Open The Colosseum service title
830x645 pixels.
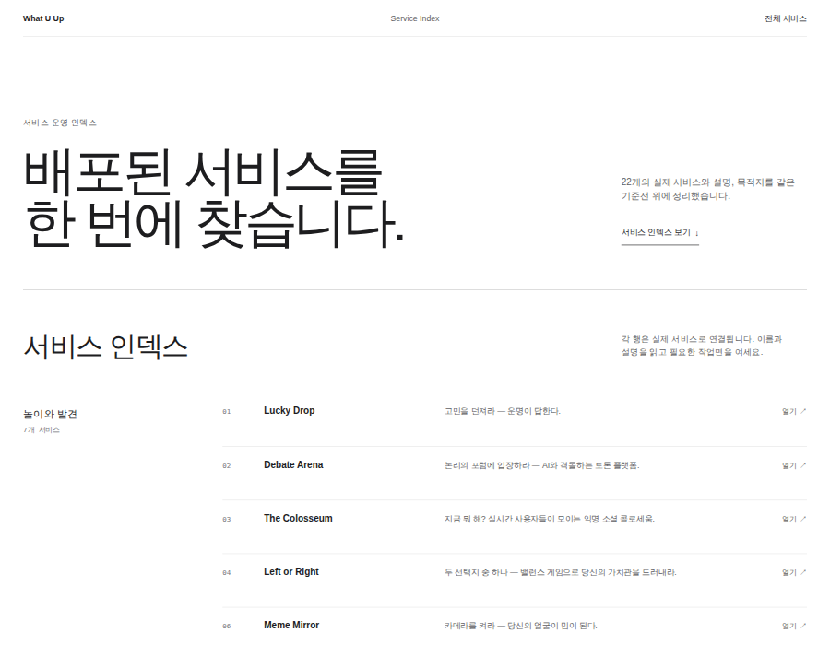pos(298,518)
